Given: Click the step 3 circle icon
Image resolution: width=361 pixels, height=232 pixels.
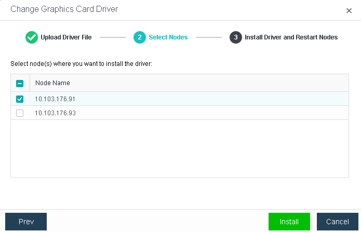Looking at the screenshot, I should tap(236, 37).
